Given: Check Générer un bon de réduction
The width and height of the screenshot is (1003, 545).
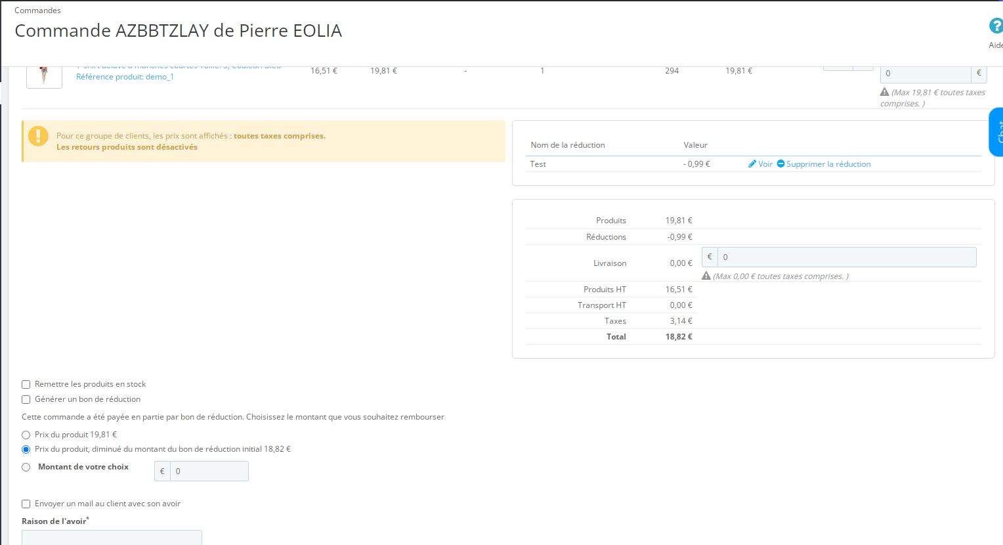Looking at the screenshot, I should tap(26, 400).
